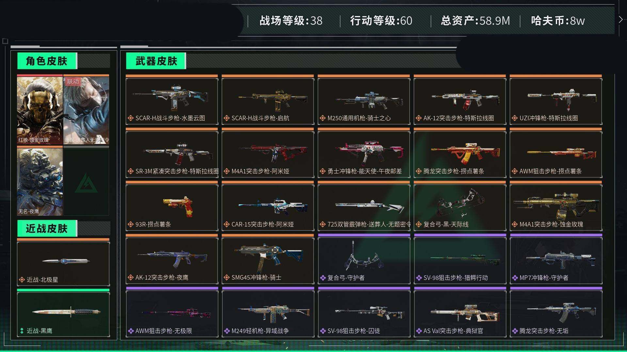Select the AWM狙击步枪-无极限 purple skin
The height and width of the screenshot is (352, 627).
pos(172,314)
